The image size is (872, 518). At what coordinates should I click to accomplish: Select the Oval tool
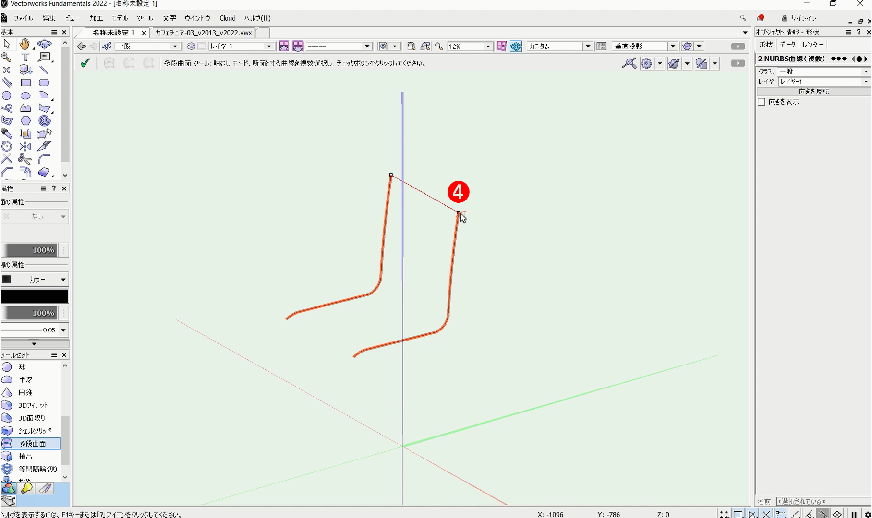25,95
